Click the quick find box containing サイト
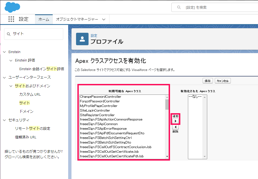 tap(34, 34)
